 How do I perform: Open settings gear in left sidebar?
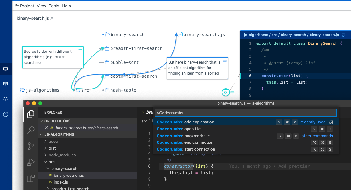6,99
